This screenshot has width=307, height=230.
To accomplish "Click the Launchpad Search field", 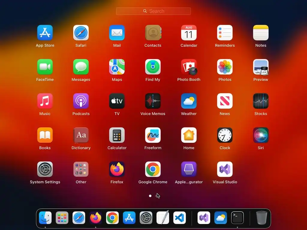I will (153, 11).
